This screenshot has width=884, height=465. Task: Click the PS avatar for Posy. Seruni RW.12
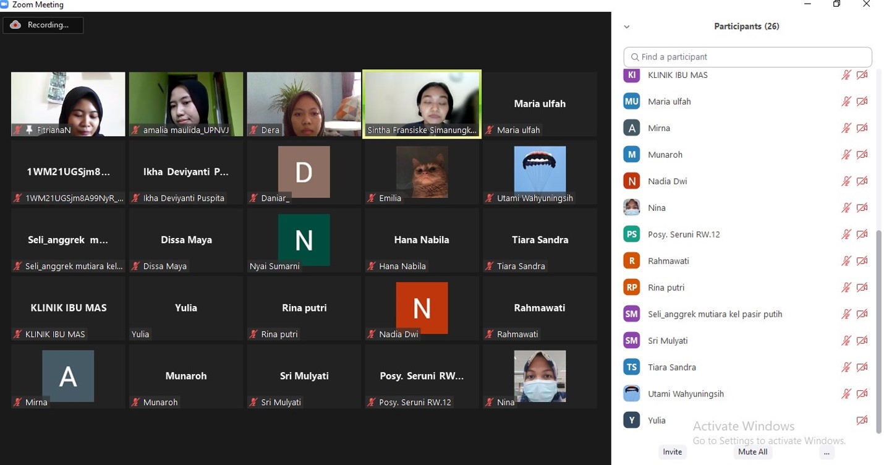(631, 234)
